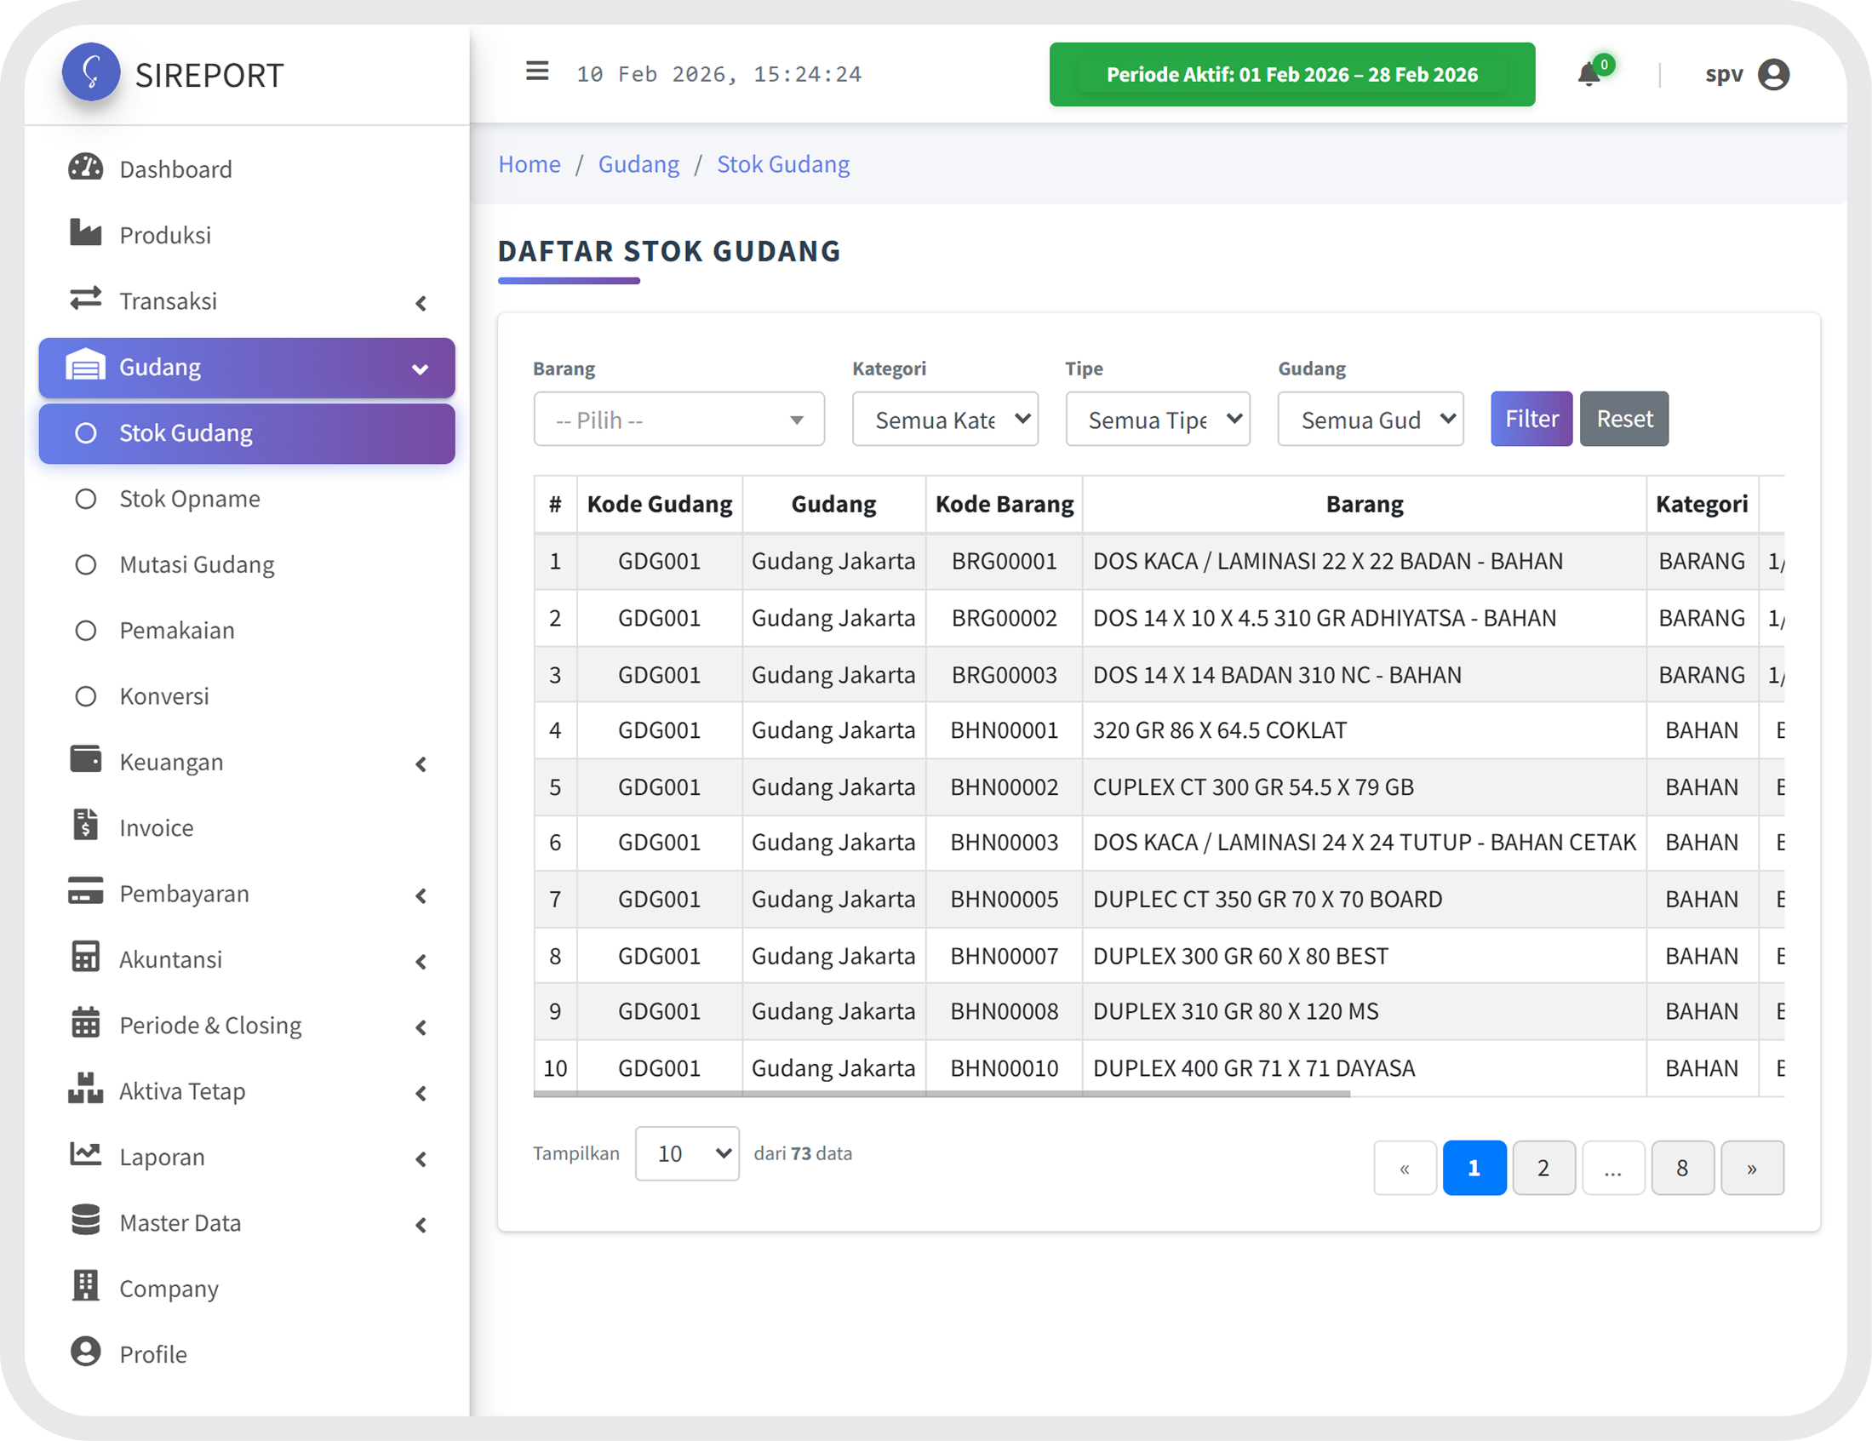Select the Konversi circle item

(x=86, y=696)
